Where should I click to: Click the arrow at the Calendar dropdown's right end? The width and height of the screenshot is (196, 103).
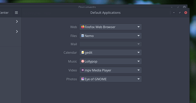click(x=139, y=52)
